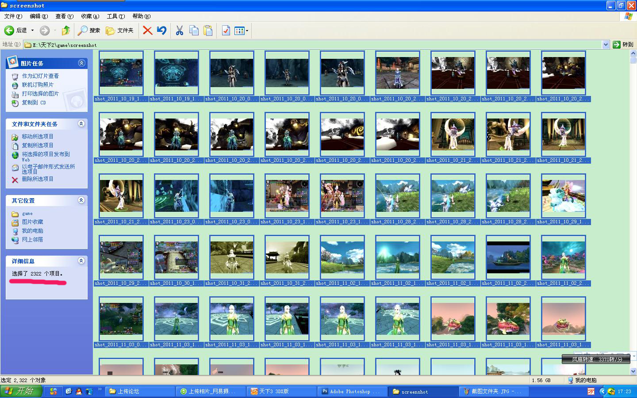Click the Go (转到) button
The height and width of the screenshot is (398, 637).
click(623, 44)
